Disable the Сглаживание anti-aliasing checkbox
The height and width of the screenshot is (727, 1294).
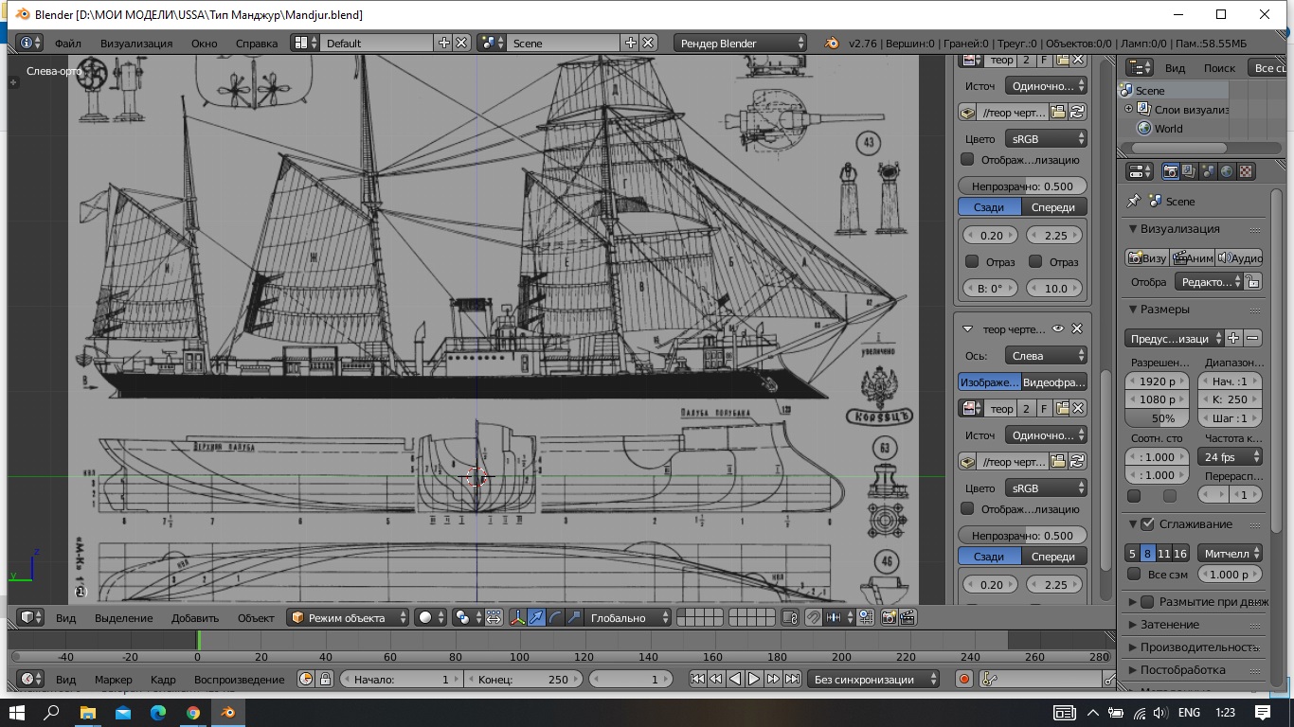click(x=1147, y=523)
